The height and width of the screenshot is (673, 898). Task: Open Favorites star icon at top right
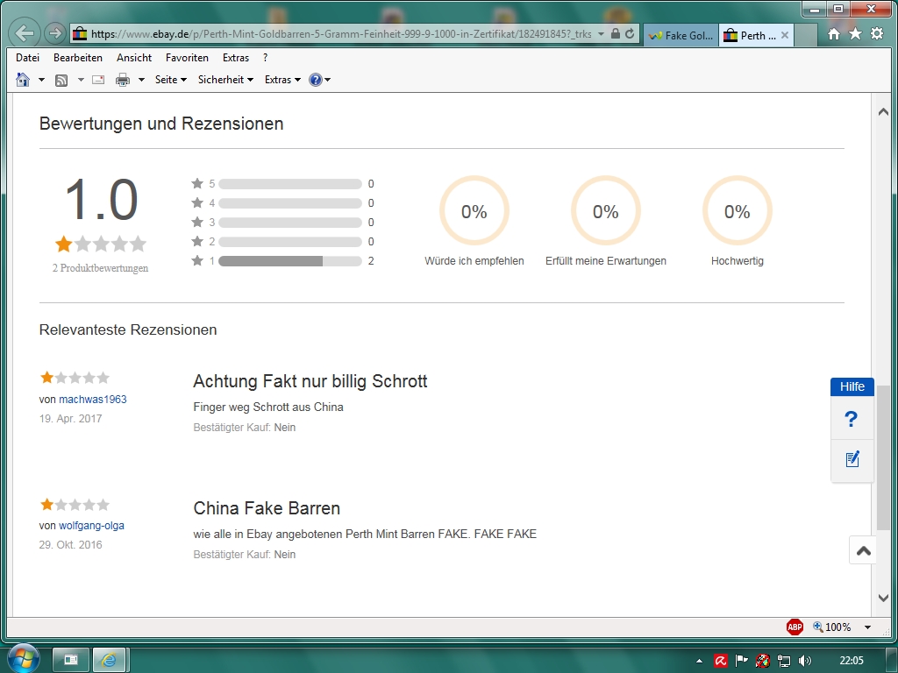click(855, 34)
